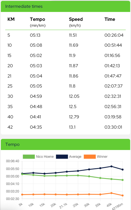Click the Winner legend label

102,157
